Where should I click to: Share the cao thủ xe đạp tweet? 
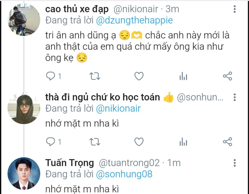[x=228, y=76]
